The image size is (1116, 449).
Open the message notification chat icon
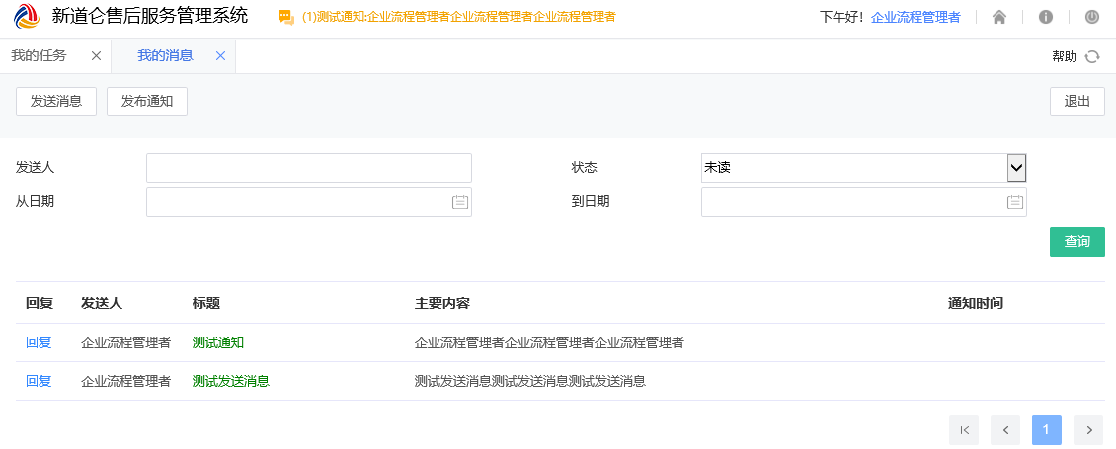[286, 17]
